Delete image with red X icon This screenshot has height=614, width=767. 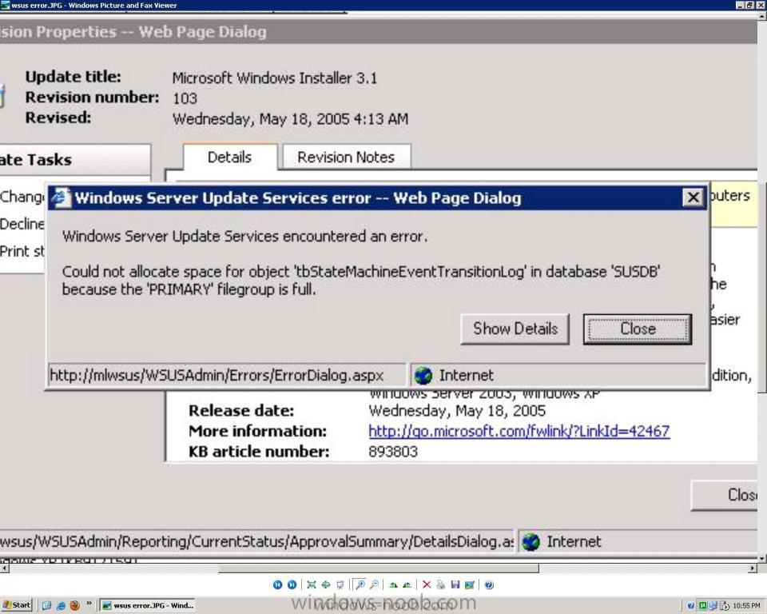coord(427,584)
